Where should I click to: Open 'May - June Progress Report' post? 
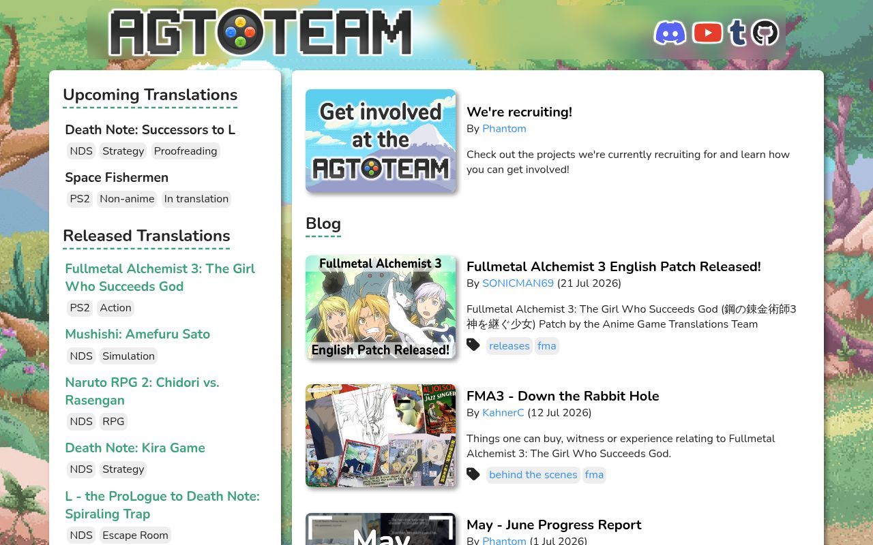[554, 525]
